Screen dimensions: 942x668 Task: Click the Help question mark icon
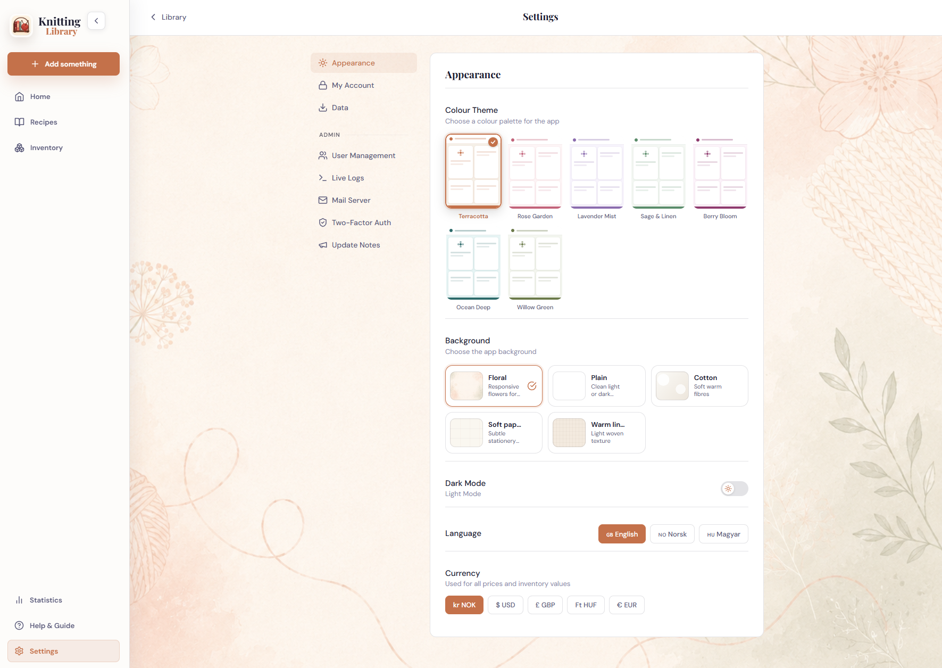point(19,625)
